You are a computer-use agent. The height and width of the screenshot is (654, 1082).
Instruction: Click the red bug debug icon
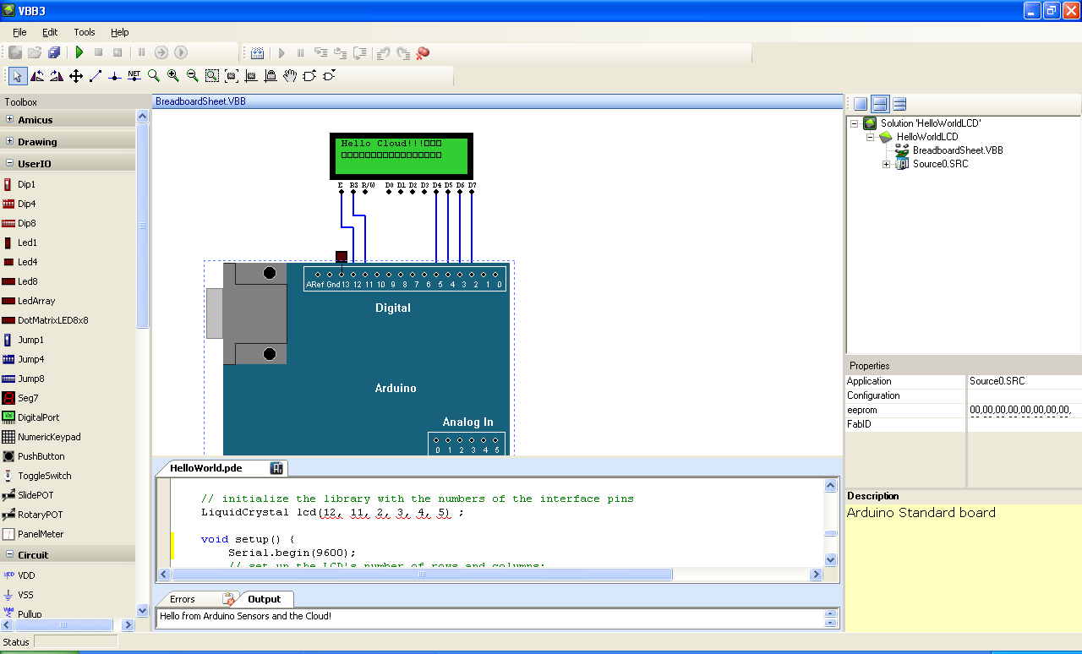pos(424,52)
